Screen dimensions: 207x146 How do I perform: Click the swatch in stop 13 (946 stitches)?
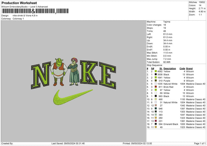pos(156,109)
